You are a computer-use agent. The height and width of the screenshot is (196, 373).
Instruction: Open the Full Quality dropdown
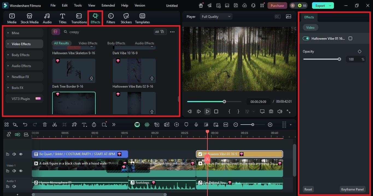[x=216, y=16]
